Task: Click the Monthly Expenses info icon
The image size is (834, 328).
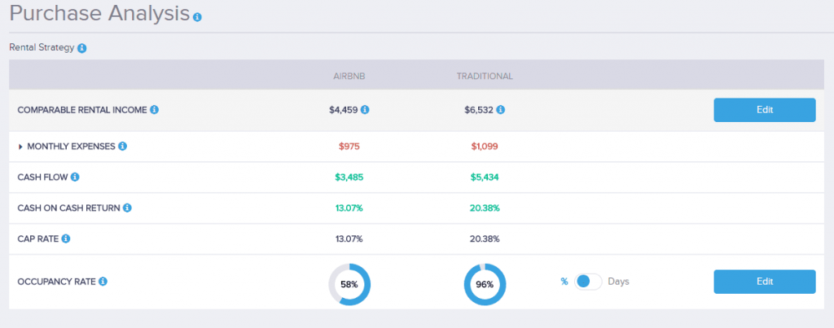Action: (x=122, y=147)
